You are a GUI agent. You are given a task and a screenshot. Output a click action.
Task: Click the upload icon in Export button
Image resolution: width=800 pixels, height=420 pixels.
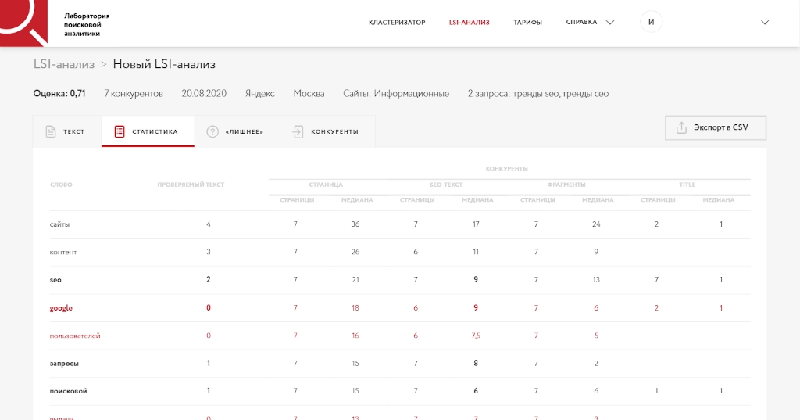click(x=681, y=127)
